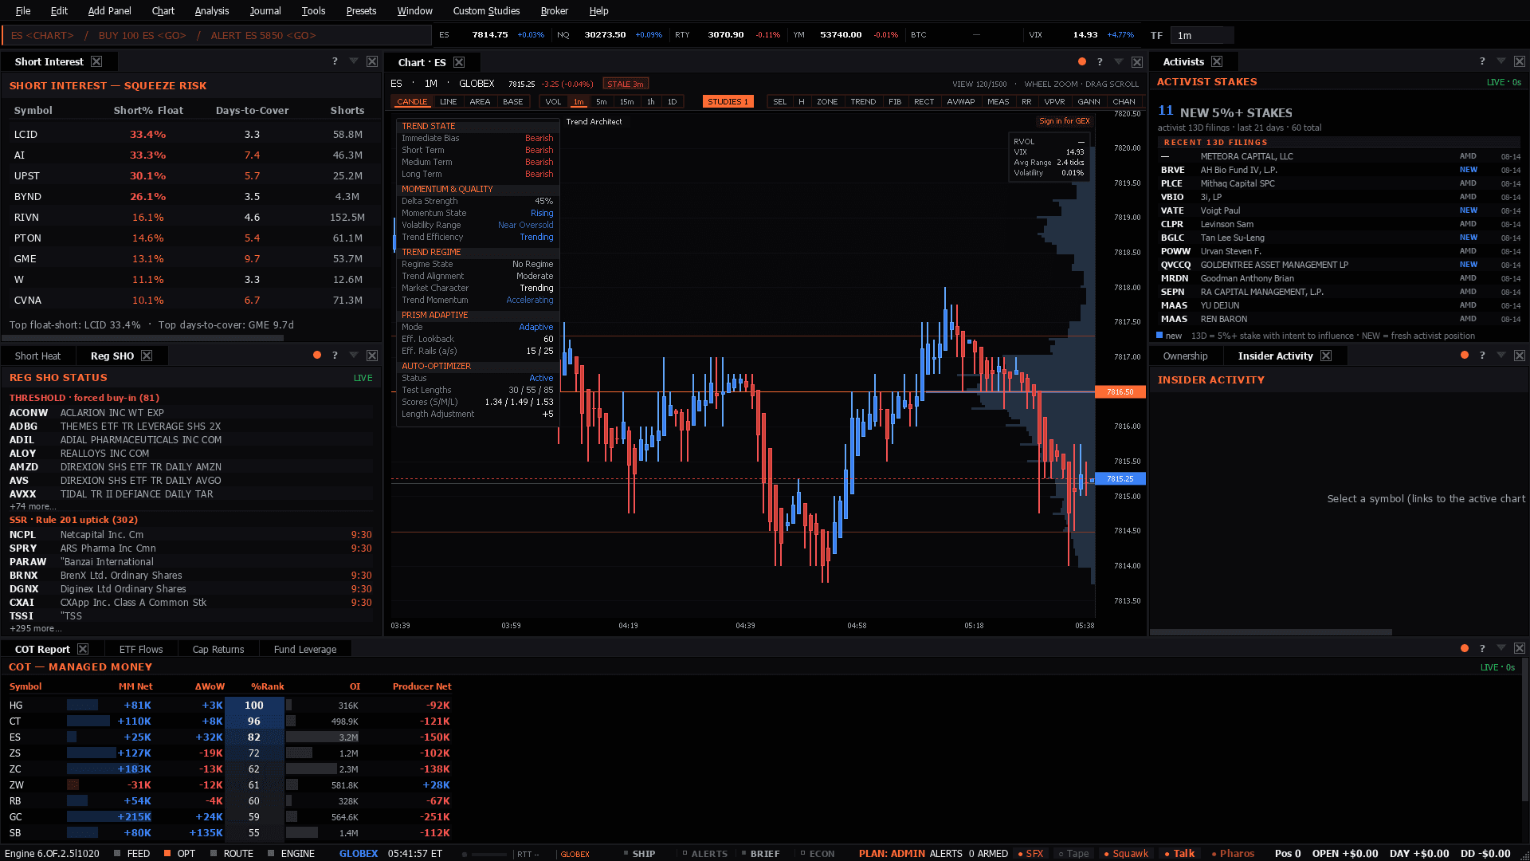Open the Broker menu
The width and height of the screenshot is (1530, 861).
point(554,11)
